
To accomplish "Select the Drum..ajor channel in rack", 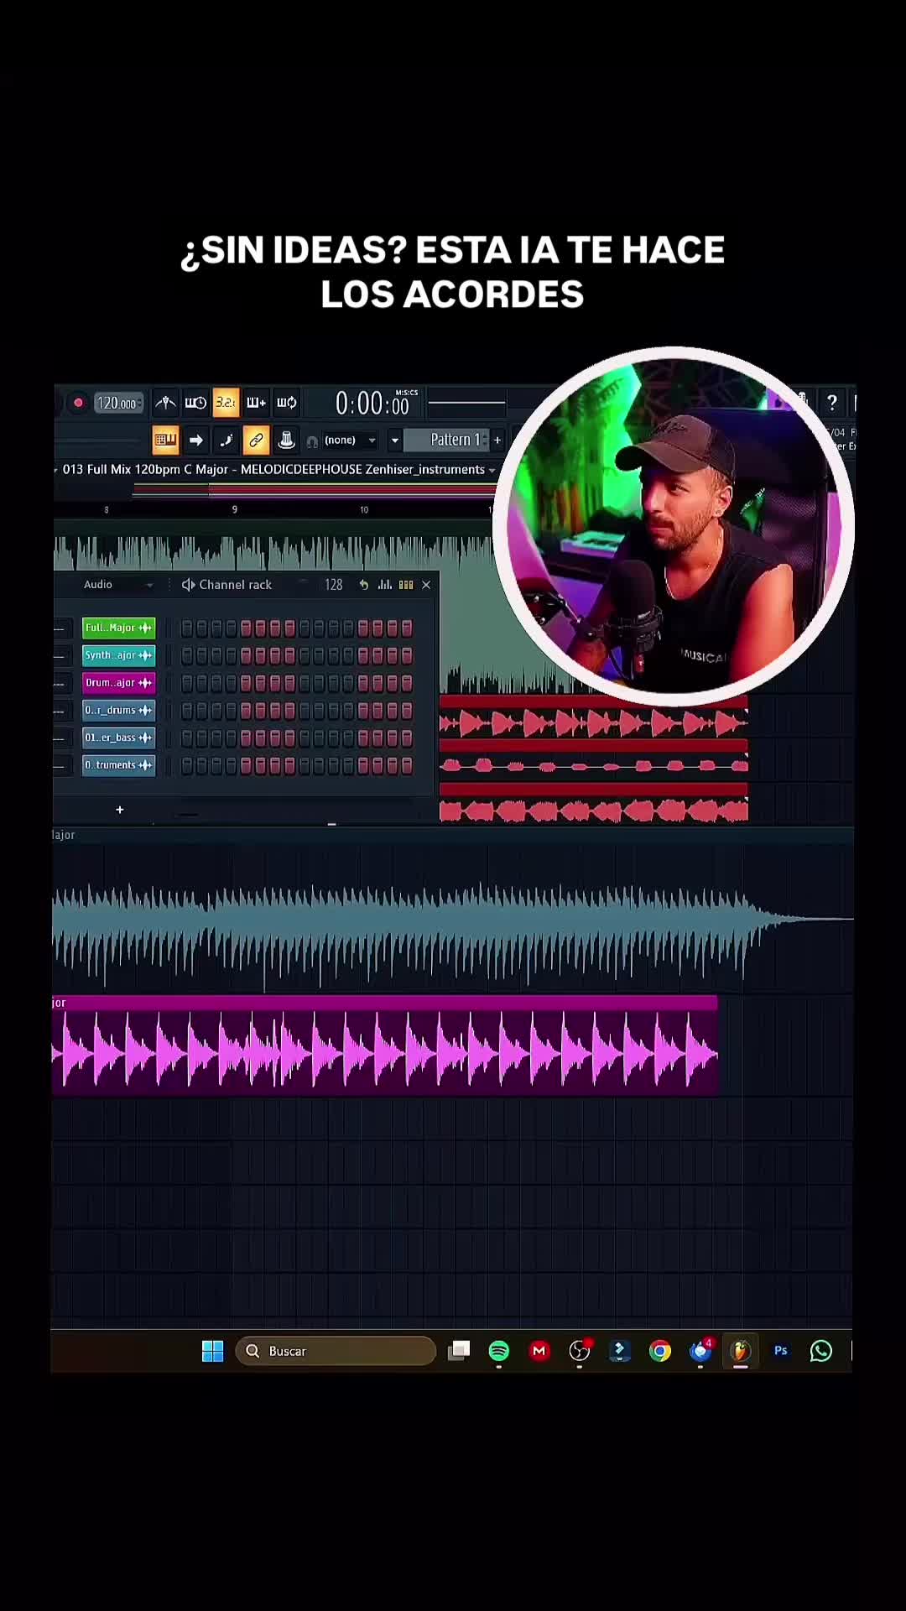I will click(x=118, y=683).
